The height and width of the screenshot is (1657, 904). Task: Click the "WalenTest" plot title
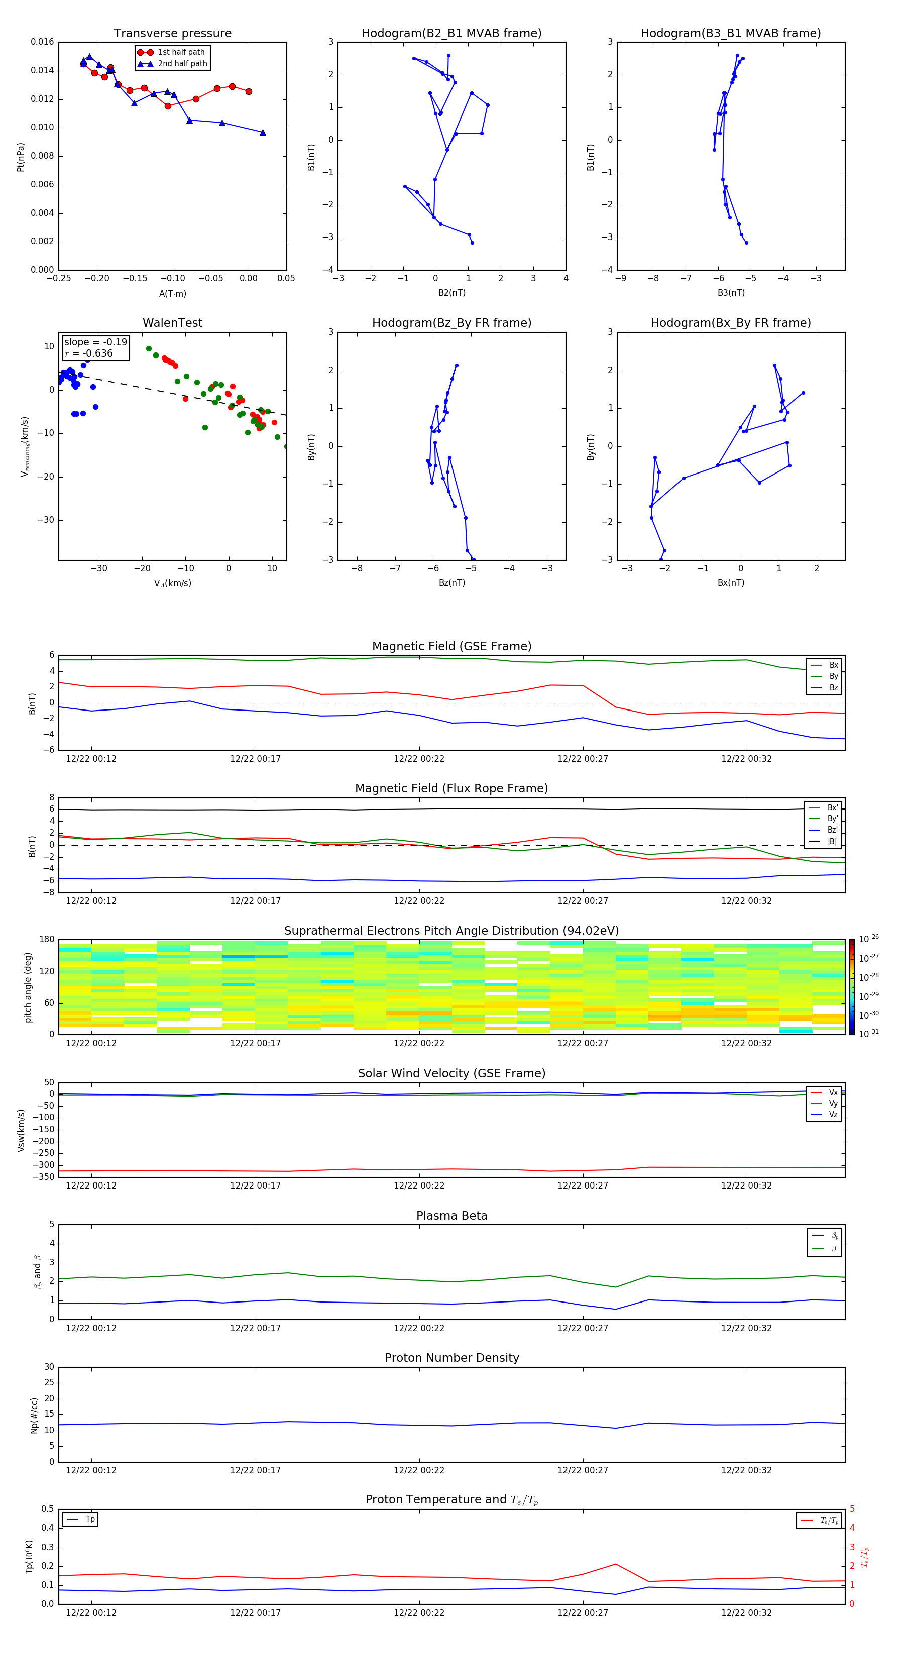(172, 323)
